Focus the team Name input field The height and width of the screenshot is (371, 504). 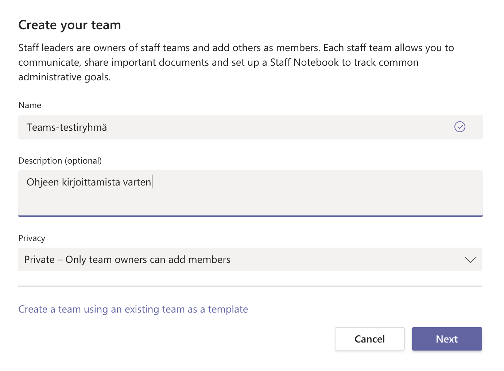(x=250, y=127)
